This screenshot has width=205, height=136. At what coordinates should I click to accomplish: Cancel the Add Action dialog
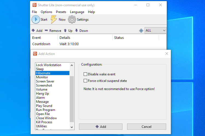[147, 127]
